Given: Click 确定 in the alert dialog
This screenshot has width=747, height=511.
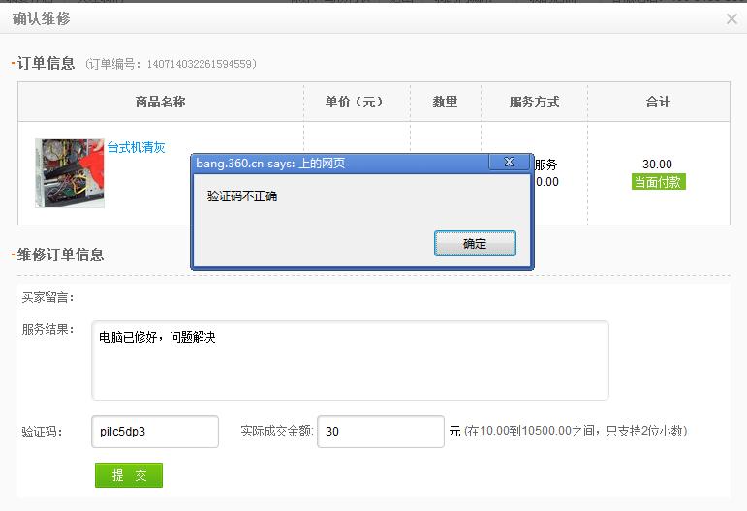Looking at the screenshot, I should tap(475, 244).
